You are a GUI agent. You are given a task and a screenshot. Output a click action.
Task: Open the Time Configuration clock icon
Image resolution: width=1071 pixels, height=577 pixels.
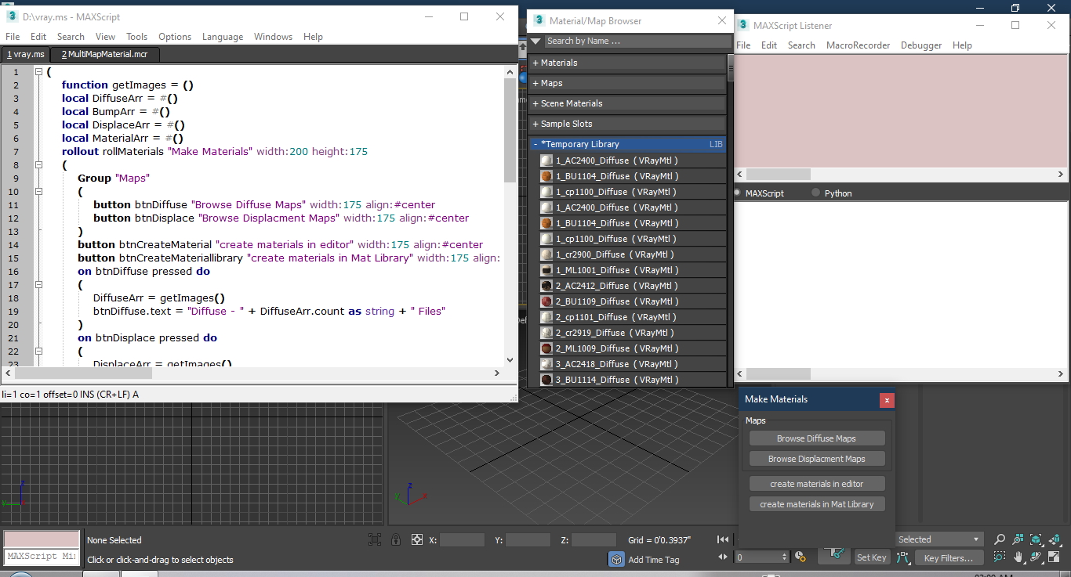point(801,556)
